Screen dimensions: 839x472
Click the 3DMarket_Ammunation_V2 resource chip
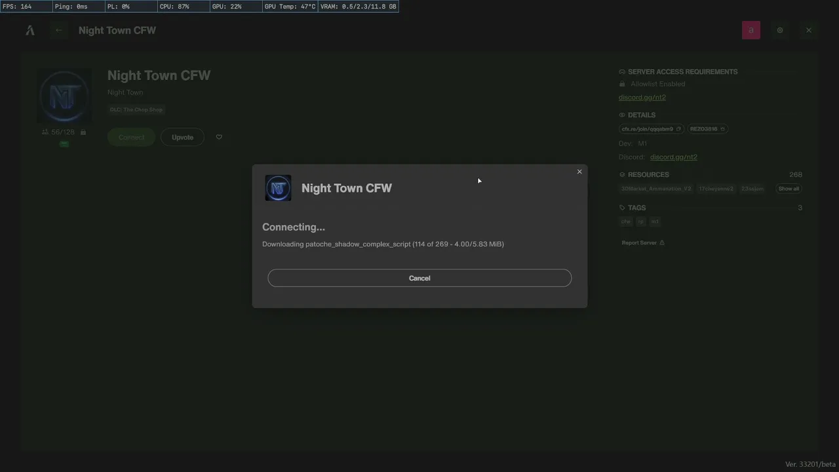pos(656,189)
